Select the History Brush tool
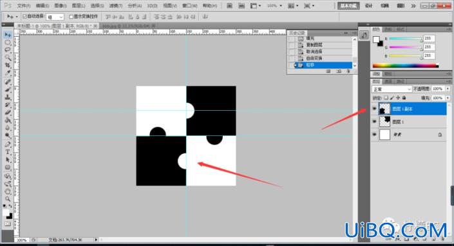The height and width of the screenshot is (246, 454). (x=8, y=105)
